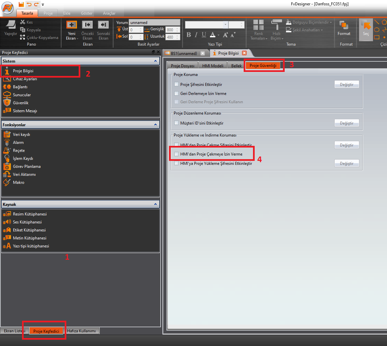The height and width of the screenshot is (346, 387).
Task: Open Reçete function
Action: (19, 151)
